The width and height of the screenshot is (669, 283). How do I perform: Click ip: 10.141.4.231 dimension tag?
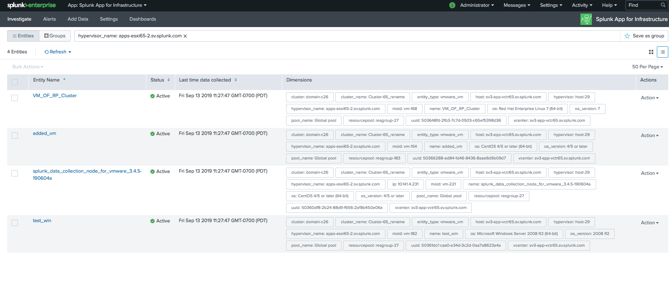coord(405,184)
